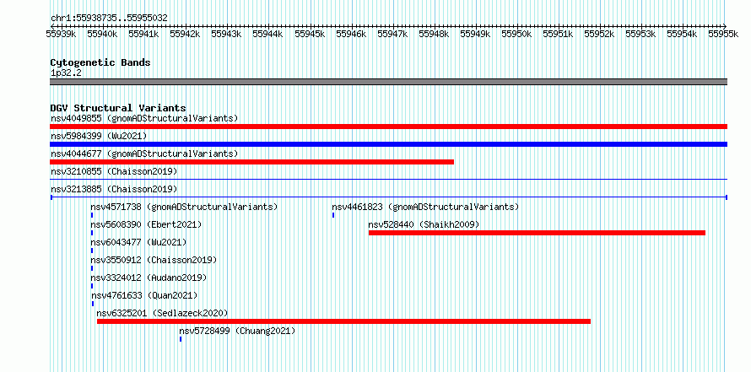Click the chr1:55938735..55955032 coordinates text
The width and height of the screenshot is (751, 372).
(x=109, y=19)
